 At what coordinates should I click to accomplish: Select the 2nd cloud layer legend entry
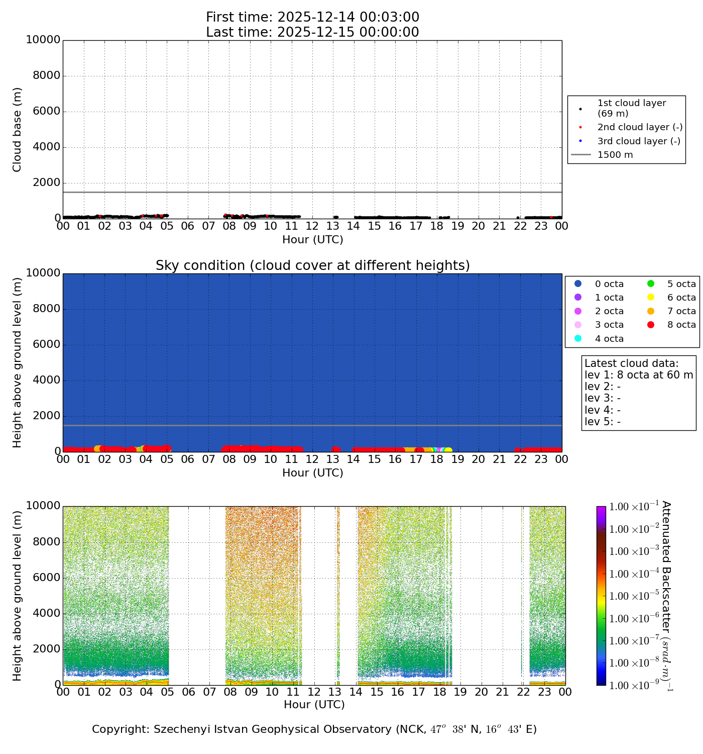(639, 128)
